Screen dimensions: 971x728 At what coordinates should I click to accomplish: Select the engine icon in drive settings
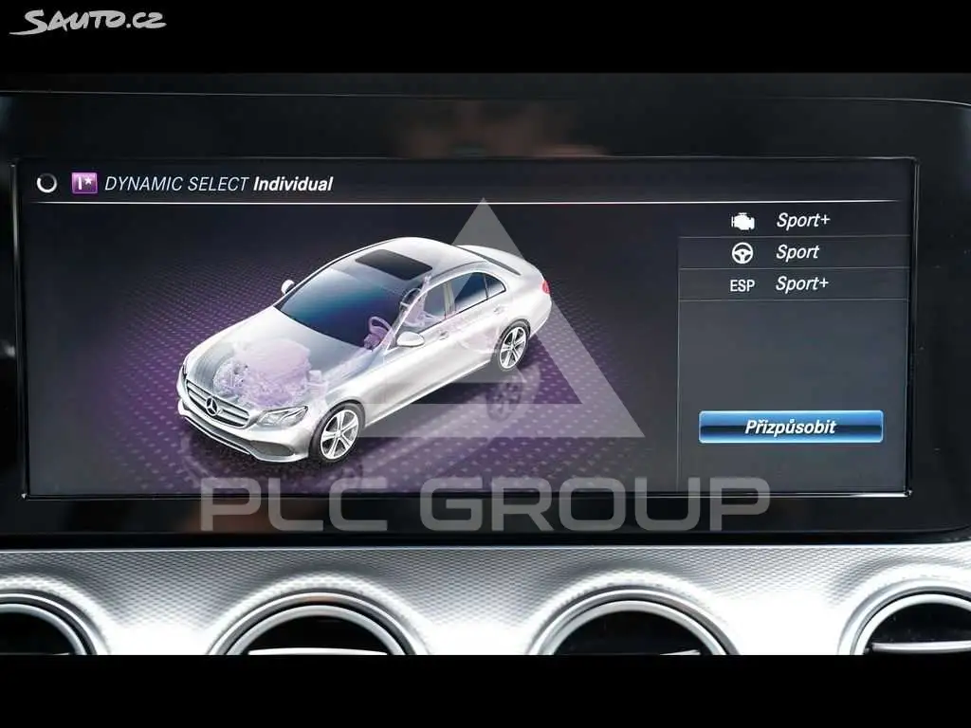pos(742,221)
